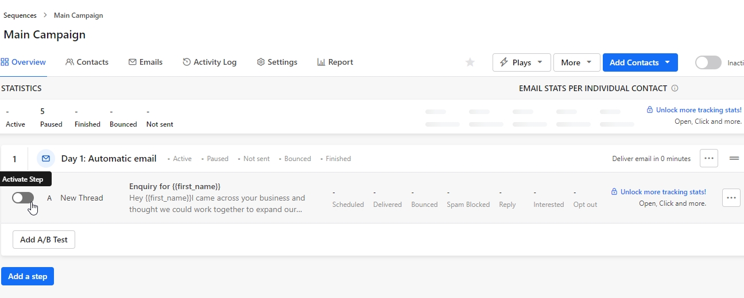Screen dimensions: 744x298
Task: Navigate to Sequences breadcrumb link
Action: (x=20, y=15)
